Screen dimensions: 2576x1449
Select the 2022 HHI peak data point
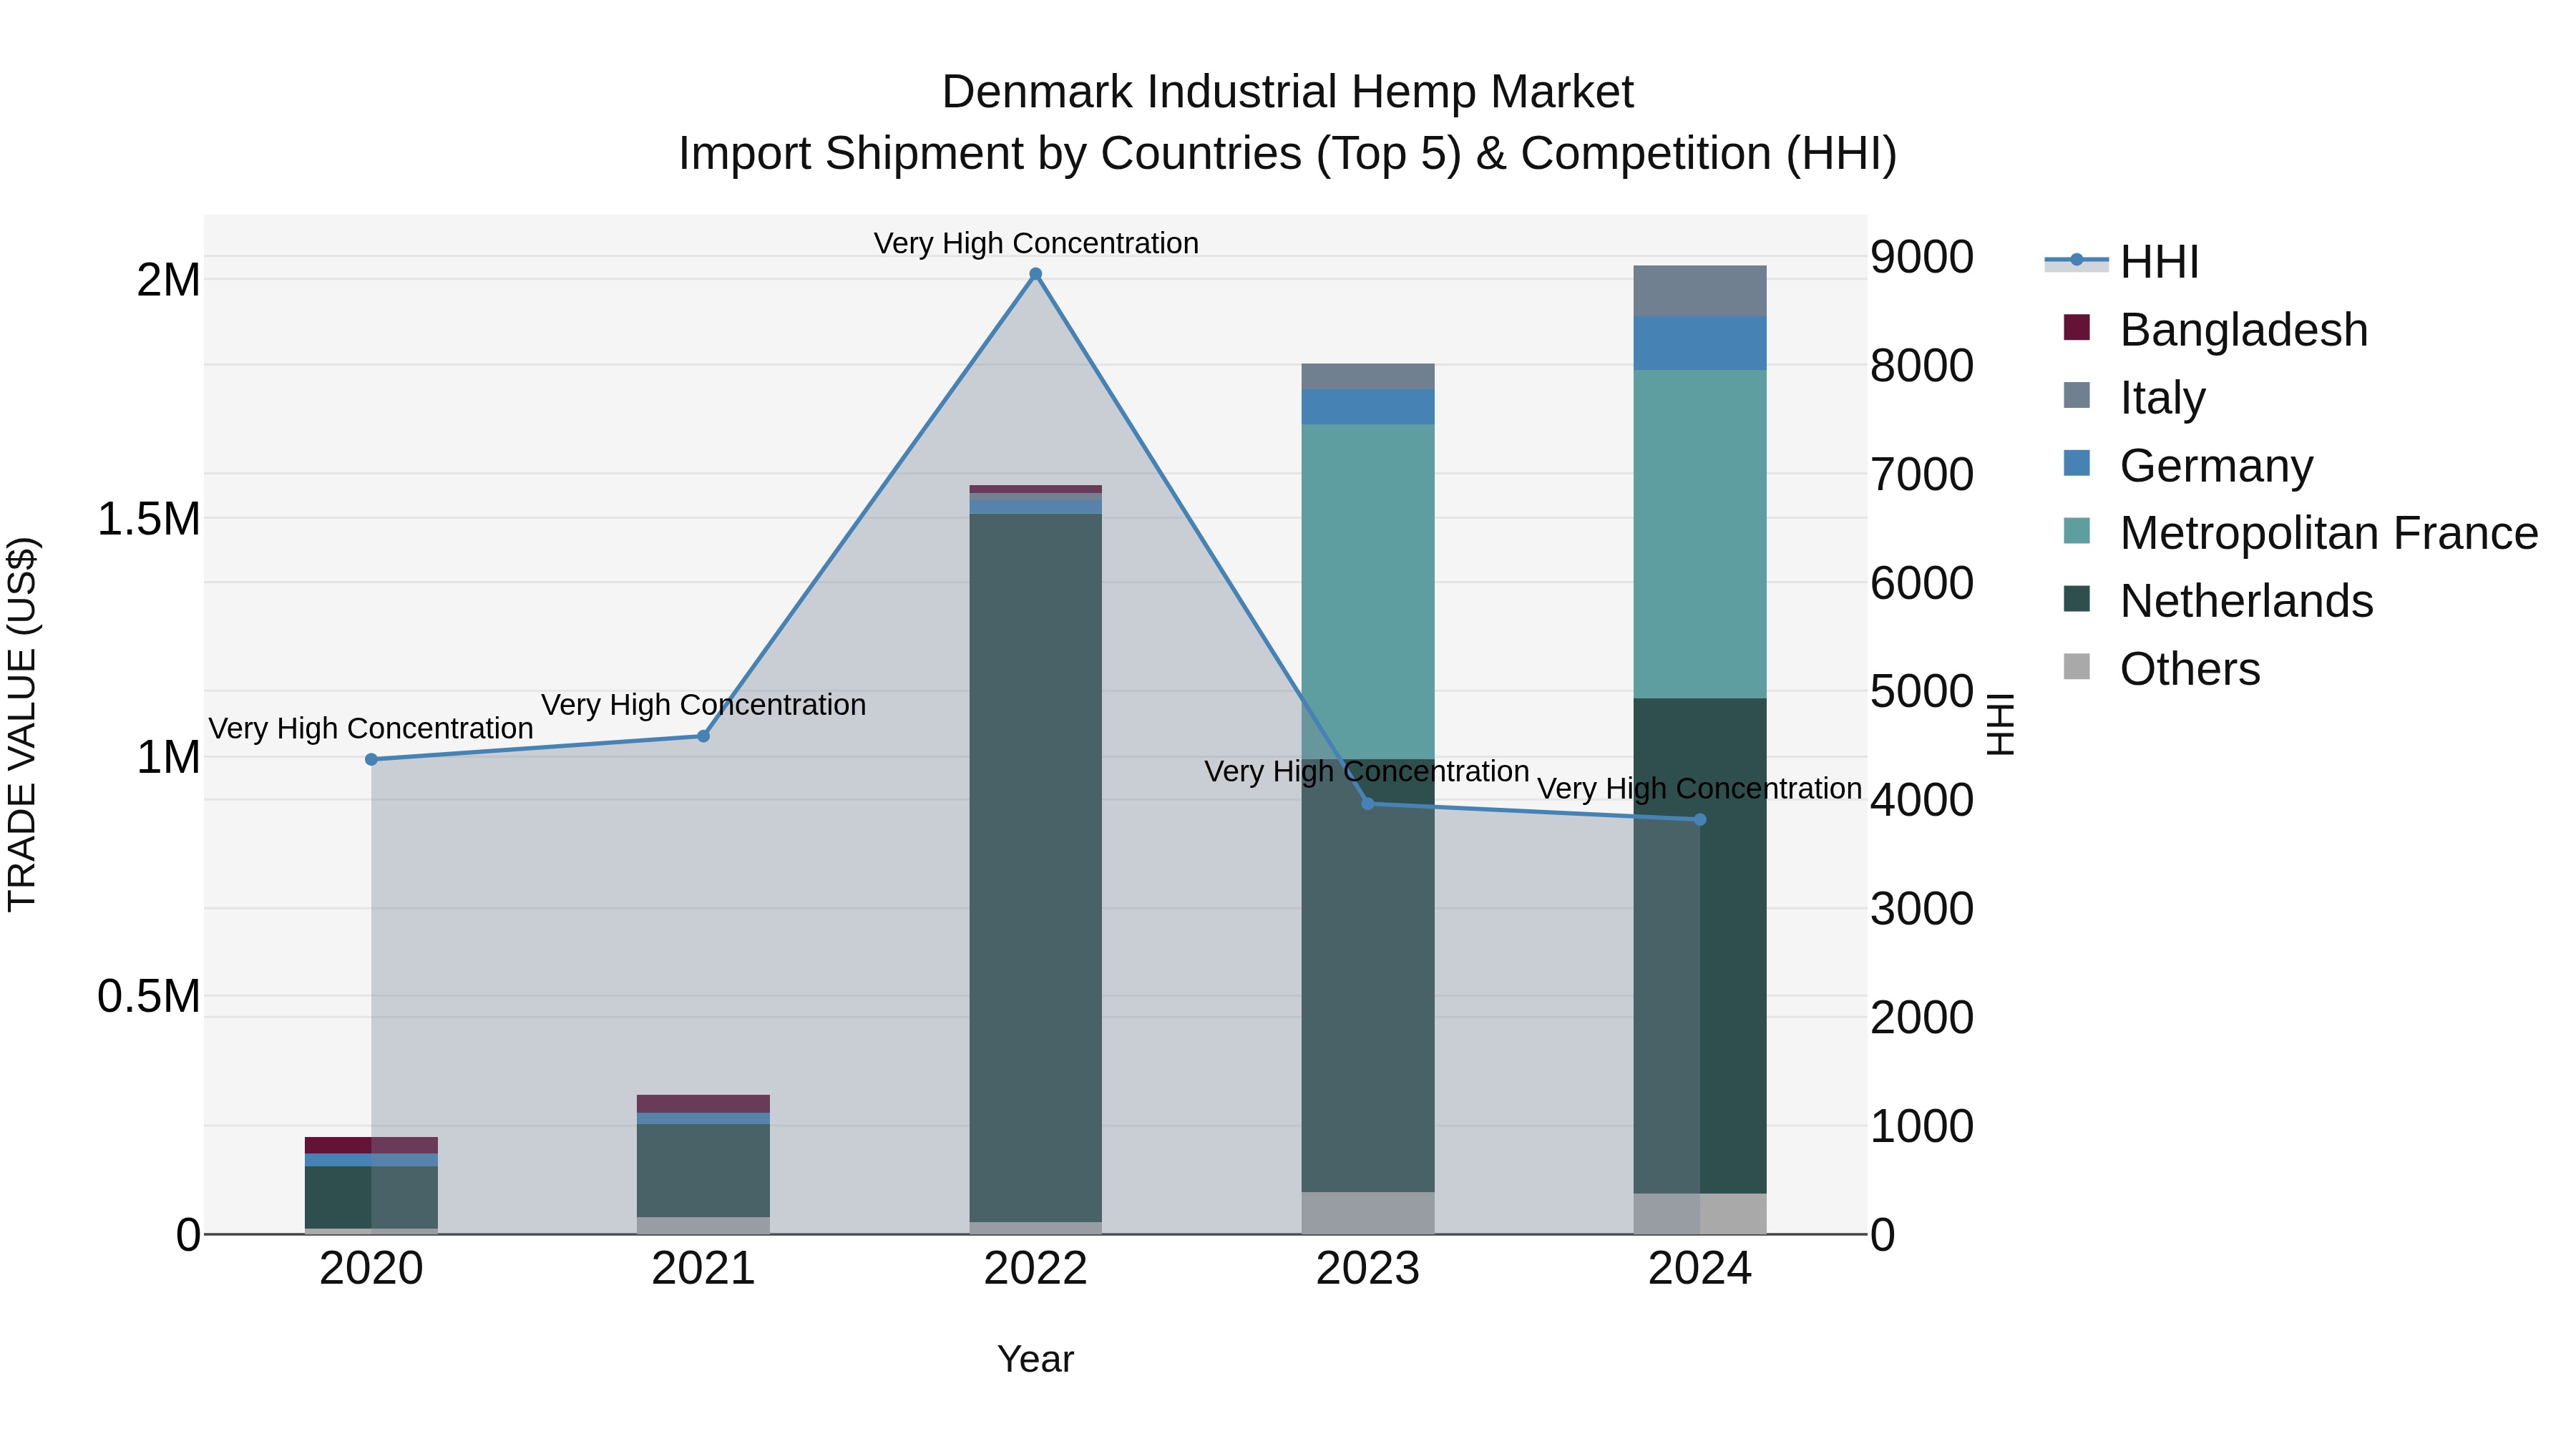[x=1035, y=274]
